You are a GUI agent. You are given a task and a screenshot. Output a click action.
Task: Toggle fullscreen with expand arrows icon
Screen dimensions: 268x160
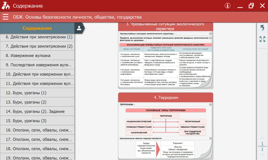point(262,39)
